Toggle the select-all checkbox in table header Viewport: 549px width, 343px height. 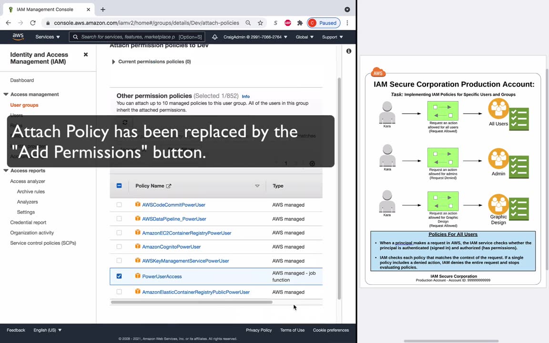pyautogui.click(x=119, y=185)
